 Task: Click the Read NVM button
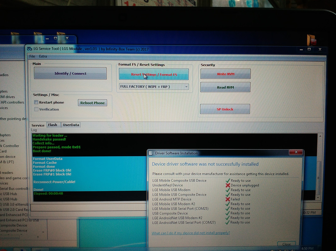pyautogui.click(x=225, y=87)
